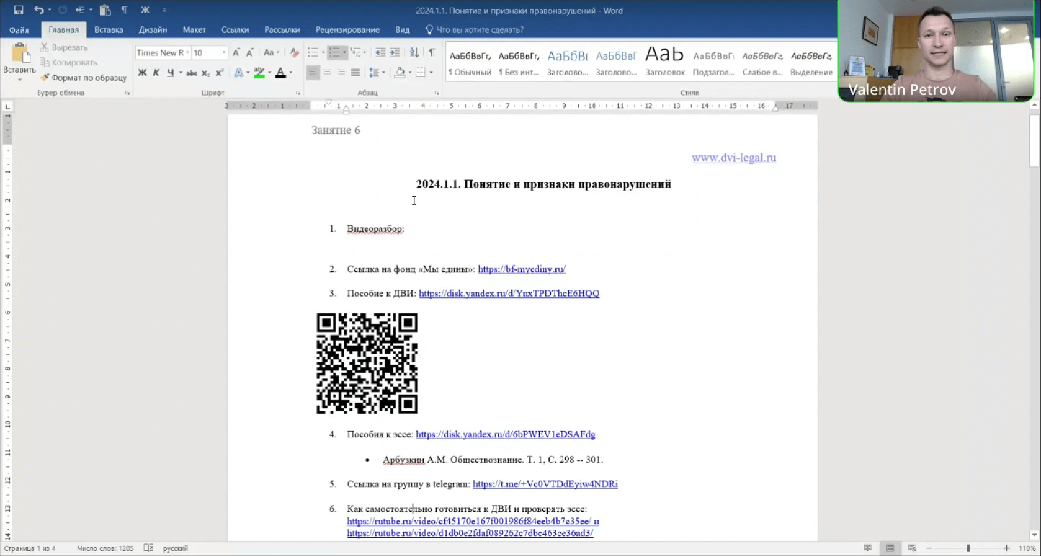Open the font name dropdown Times New R
1041x556 pixels.
tap(187, 52)
